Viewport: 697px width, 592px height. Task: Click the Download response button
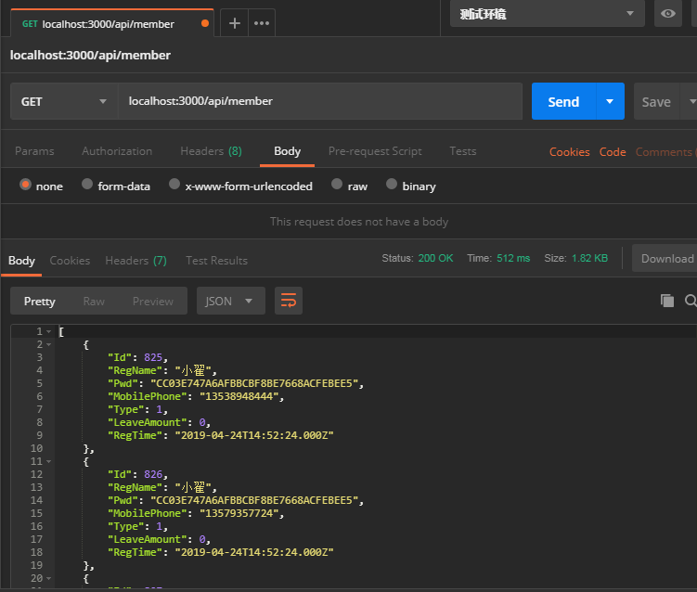[x=666, y=259]
